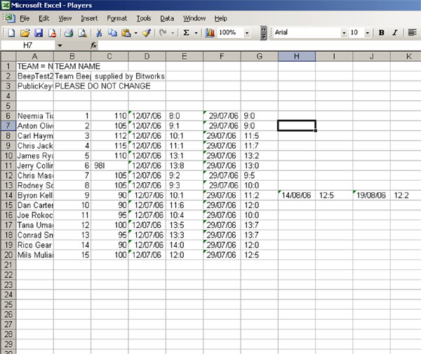Click the New workbook icon
The width and height of the screenshot is (421, 354).
point(11,33)
